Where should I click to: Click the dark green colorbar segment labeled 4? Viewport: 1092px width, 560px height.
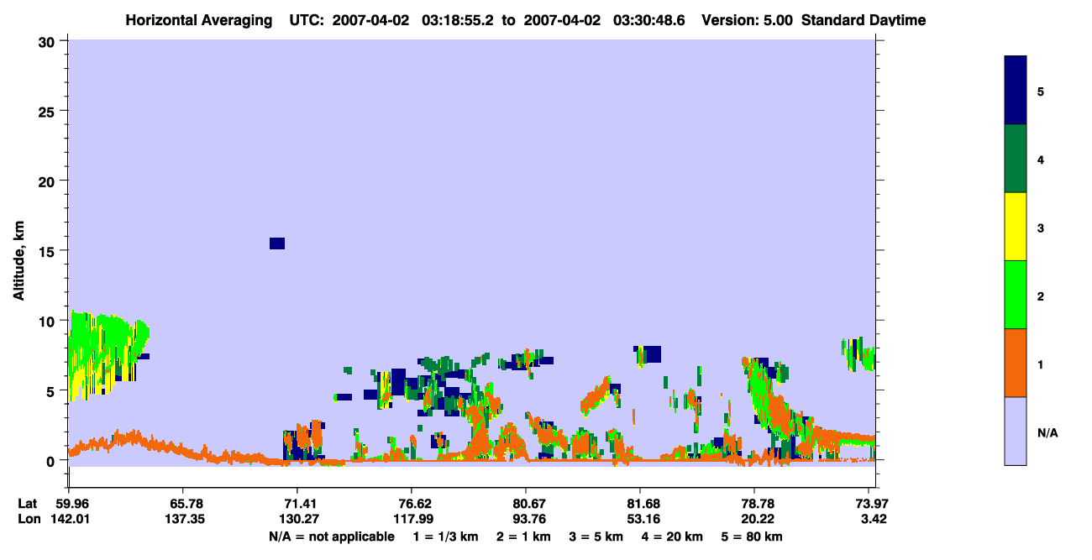(1016, 159)
